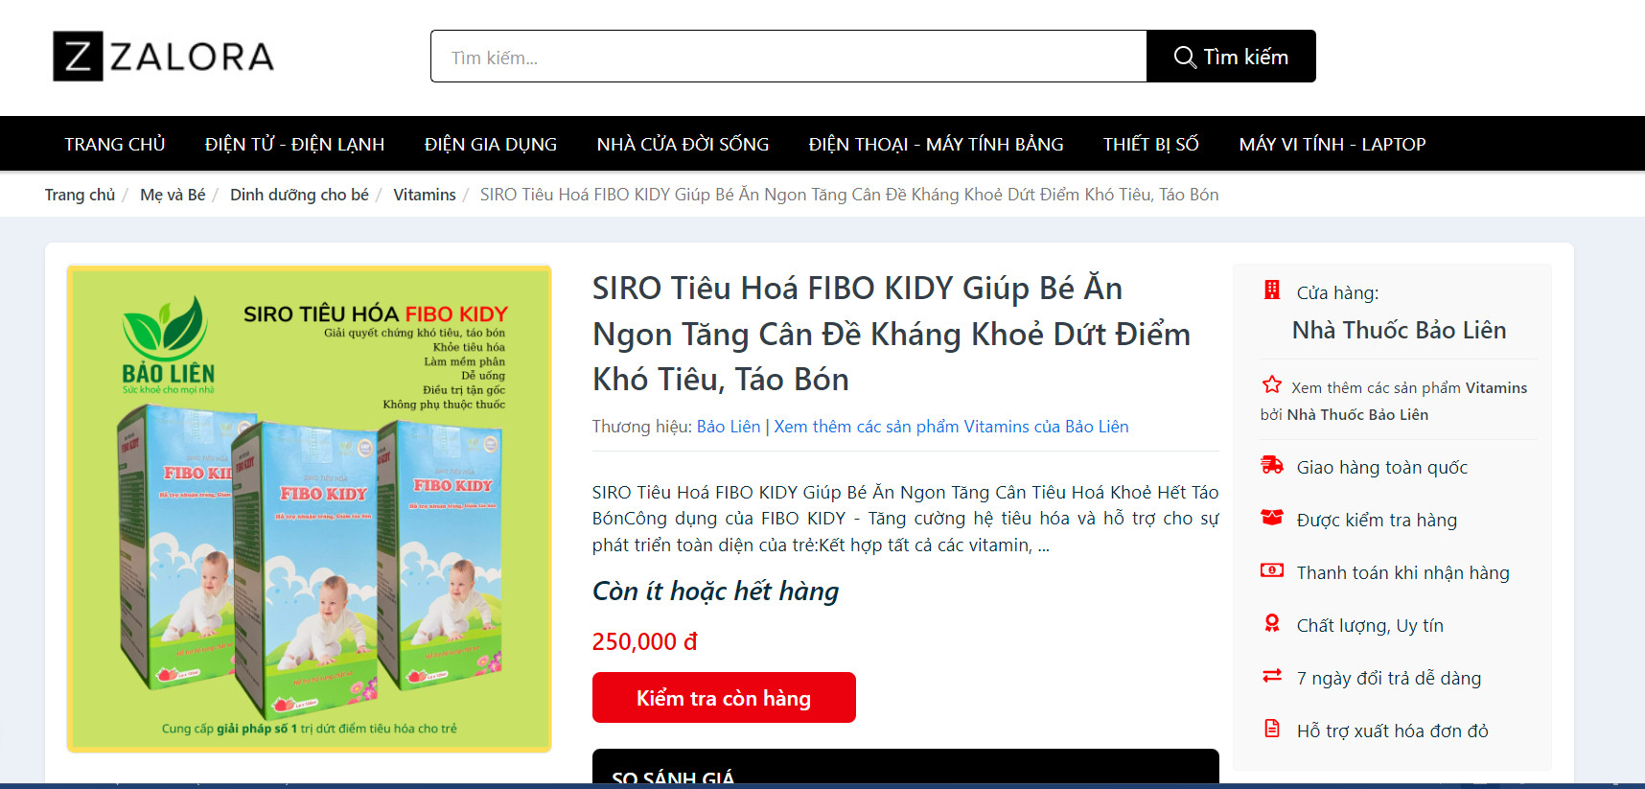Click the Zalora logo
The image size is (1645, 789).
coord(164,56)
